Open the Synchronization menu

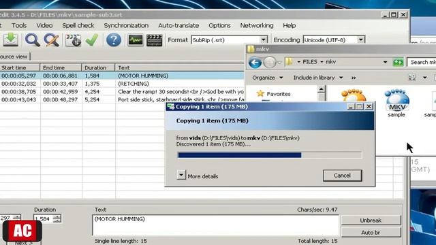tap(126, 26)
